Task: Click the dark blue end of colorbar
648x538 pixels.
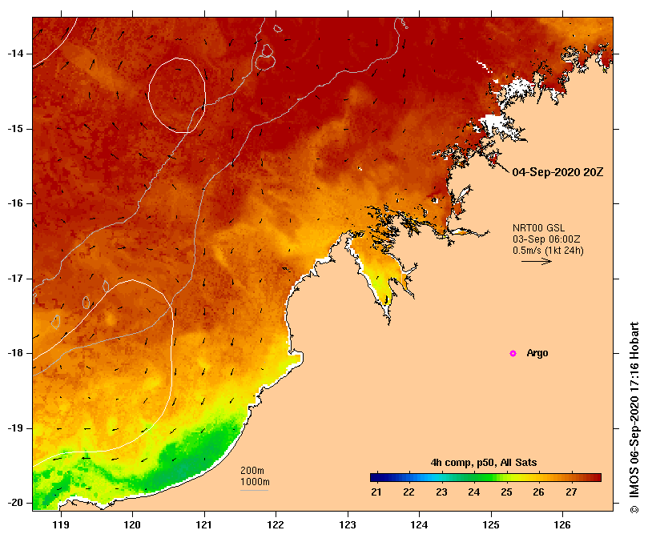Action: tap(375, 478)
